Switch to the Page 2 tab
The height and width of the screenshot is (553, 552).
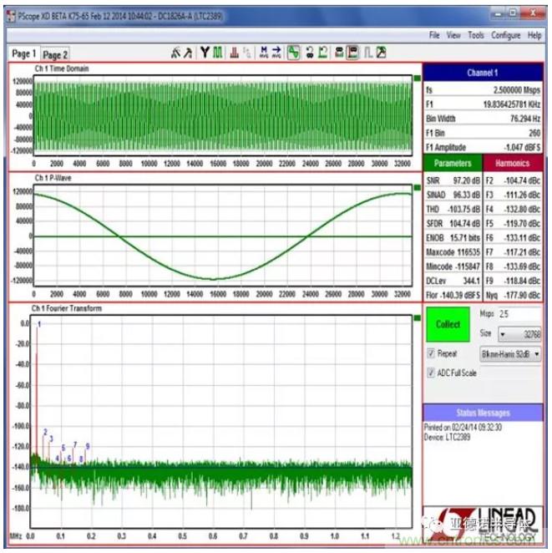[x=55, y=54]
